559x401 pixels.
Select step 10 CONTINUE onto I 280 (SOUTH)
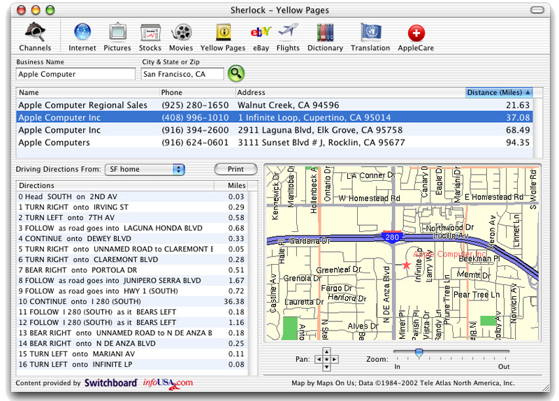(x=132, y=302)
